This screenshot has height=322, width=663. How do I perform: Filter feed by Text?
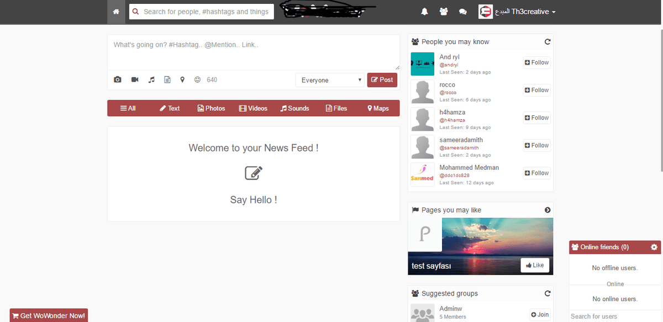170,108
